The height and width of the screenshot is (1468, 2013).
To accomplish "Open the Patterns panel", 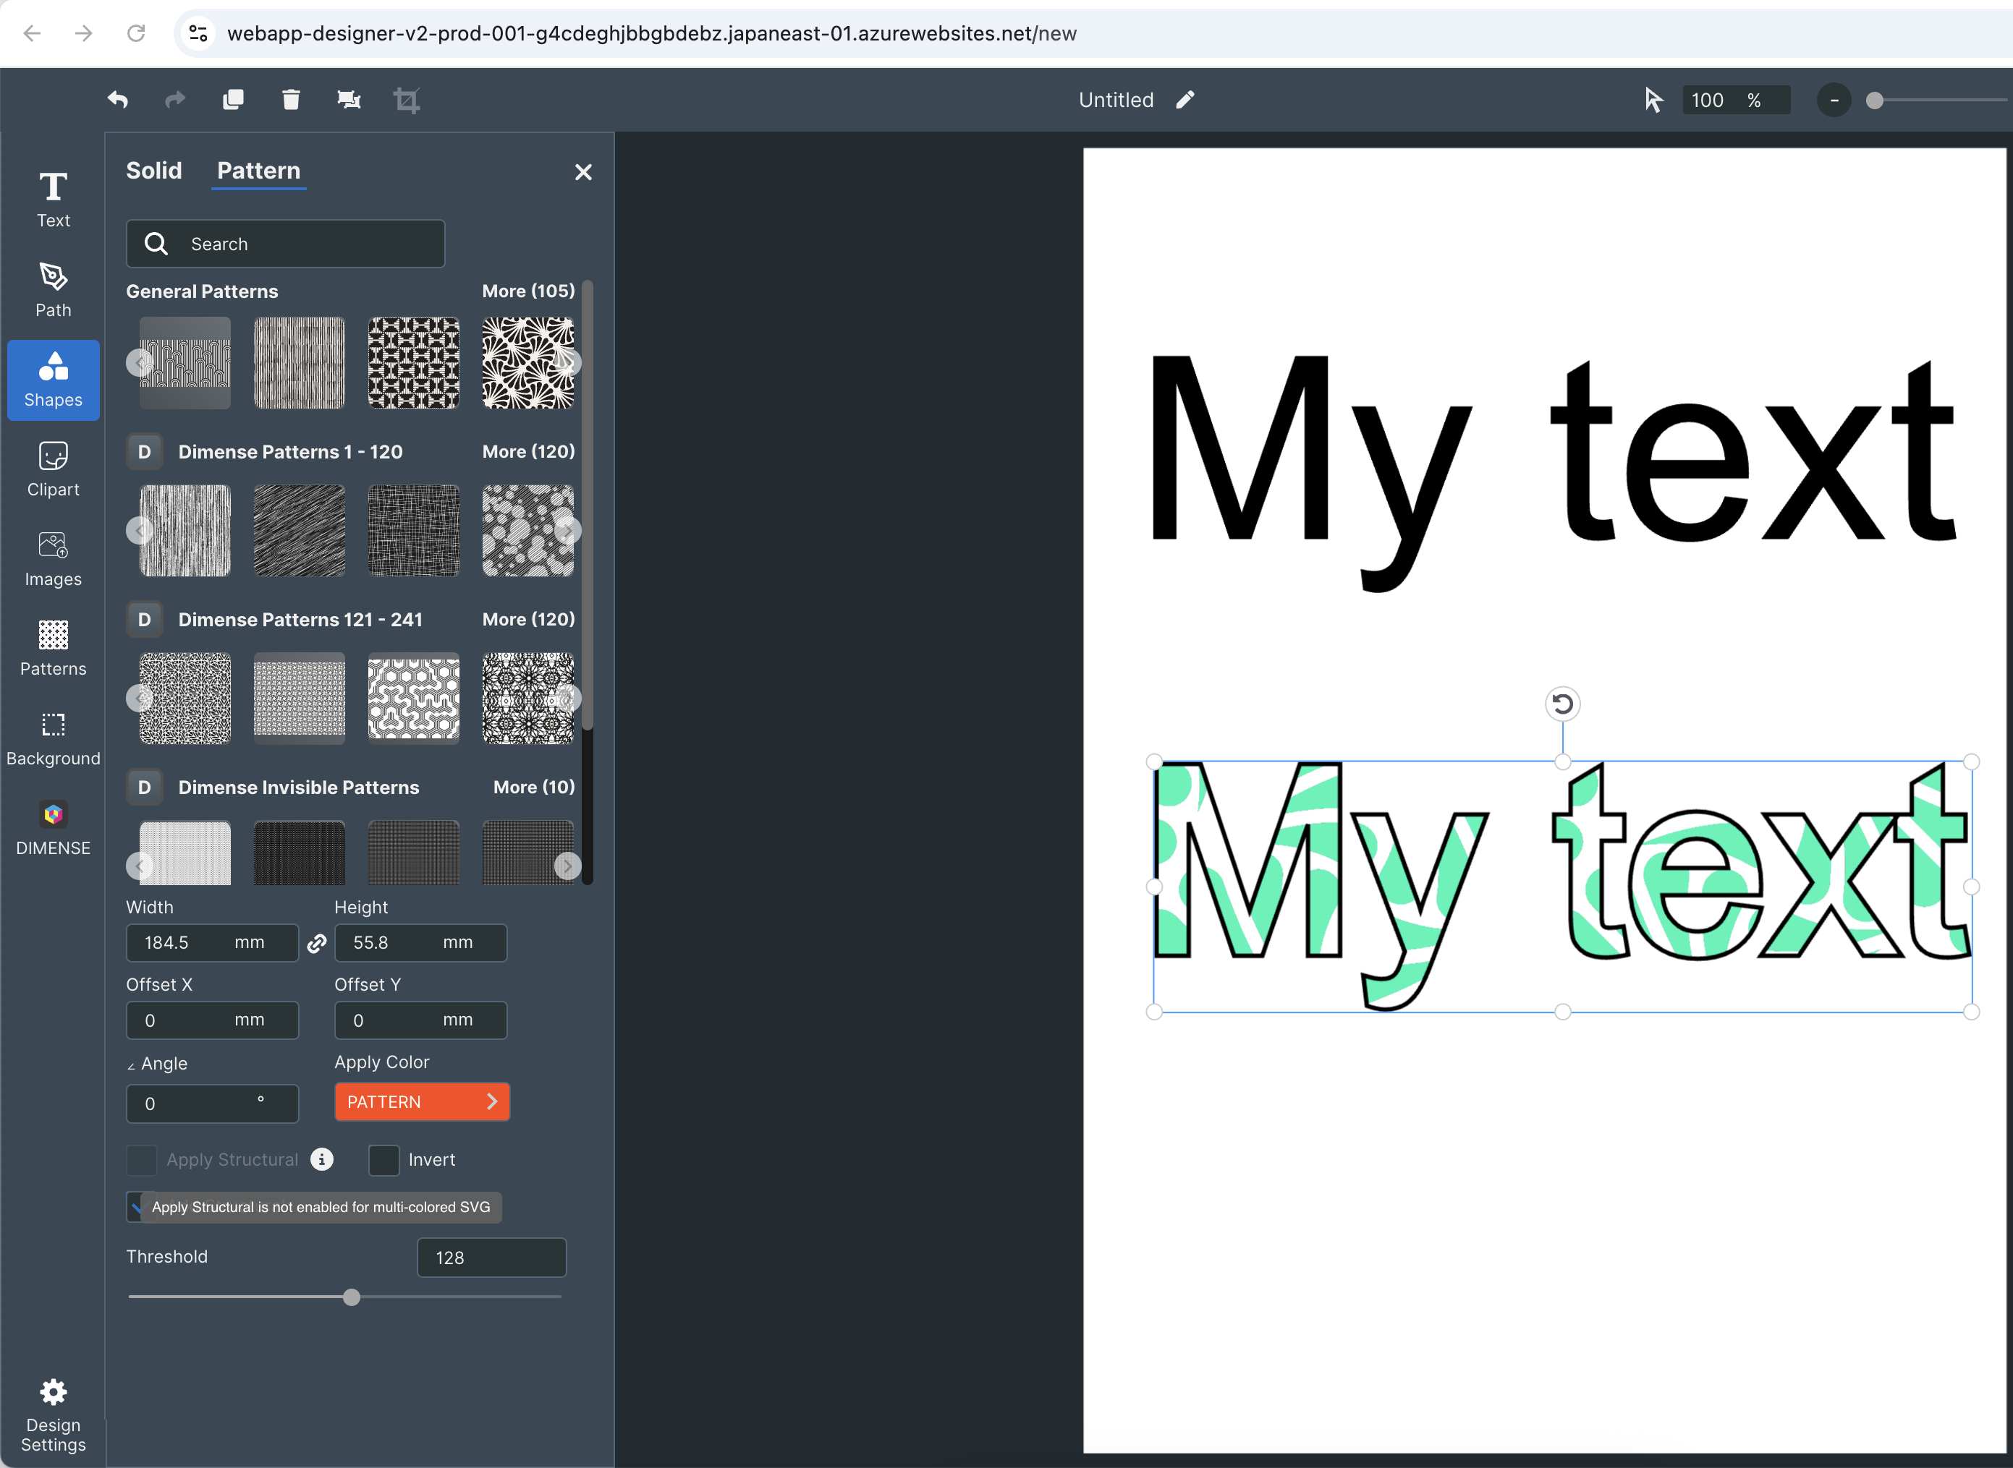I will (x=54, y=649).
